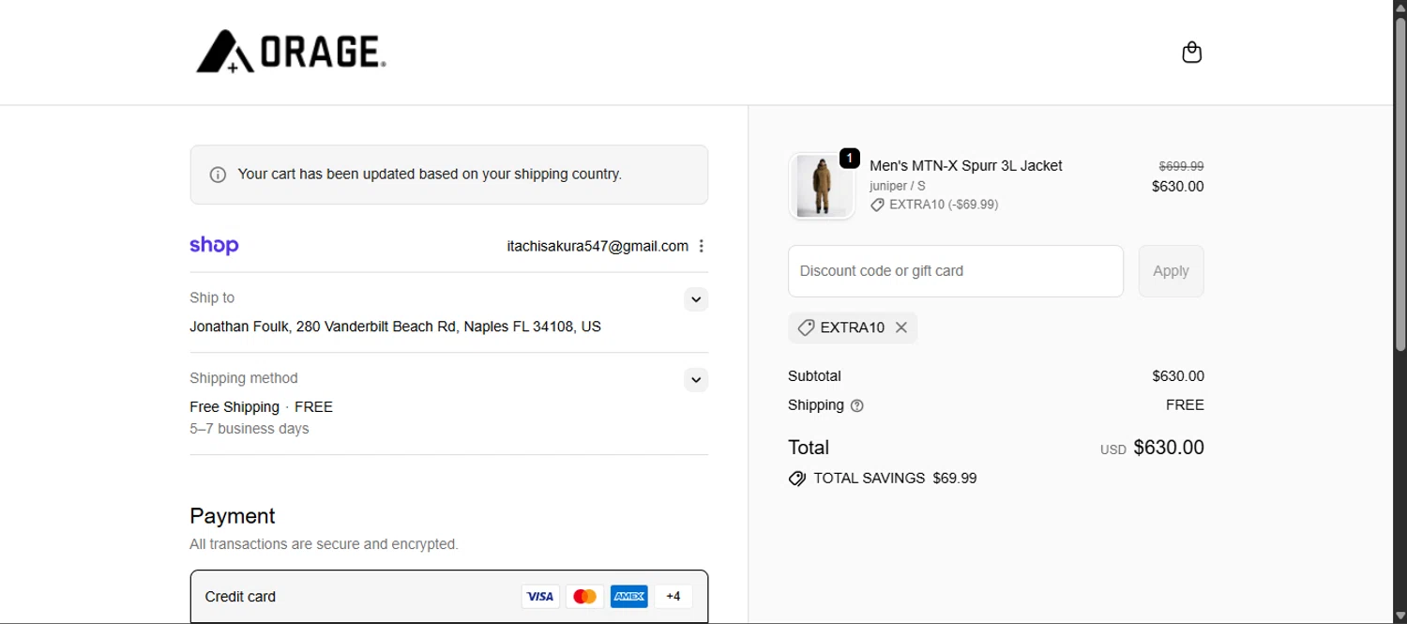The image size is (1407, 624).
Task: Click the Shop Pay logo
Action: (x=214, y=245)
